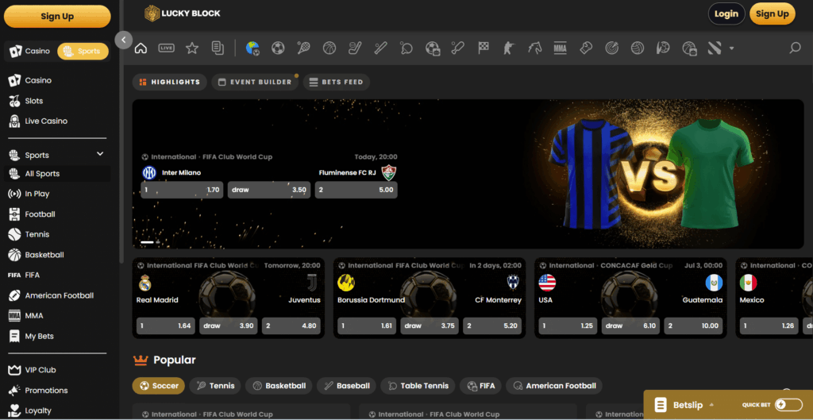Click the home icon in sports bar
This screenshot has width=813, height=420.
141,48
